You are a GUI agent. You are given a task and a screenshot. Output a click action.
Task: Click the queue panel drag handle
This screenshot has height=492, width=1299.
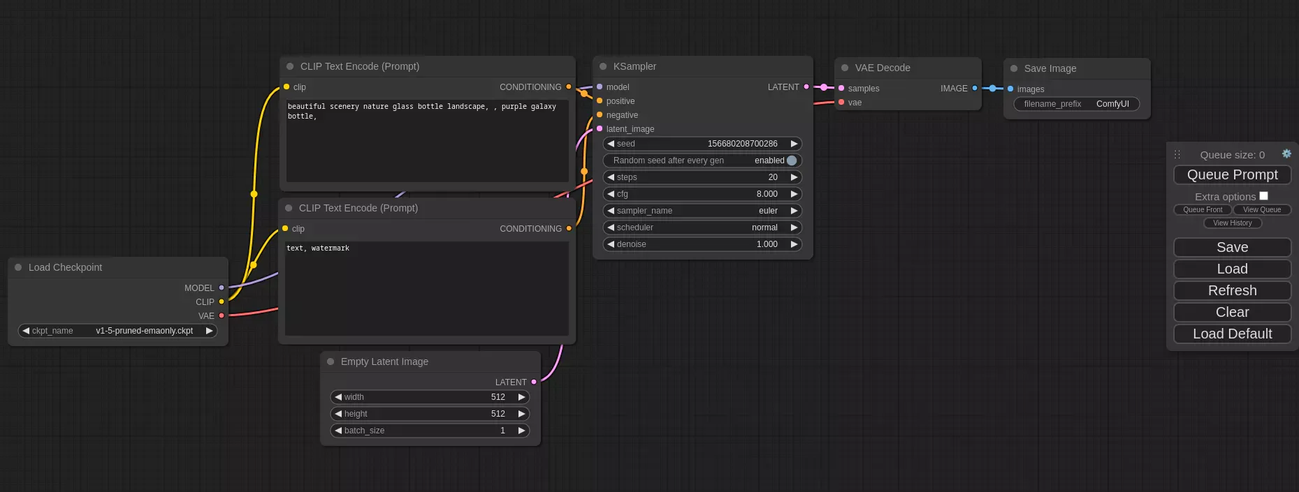pyautogui.click(x=1177, y=155)
